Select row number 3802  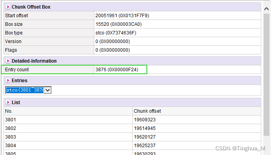tap(11, 128)
